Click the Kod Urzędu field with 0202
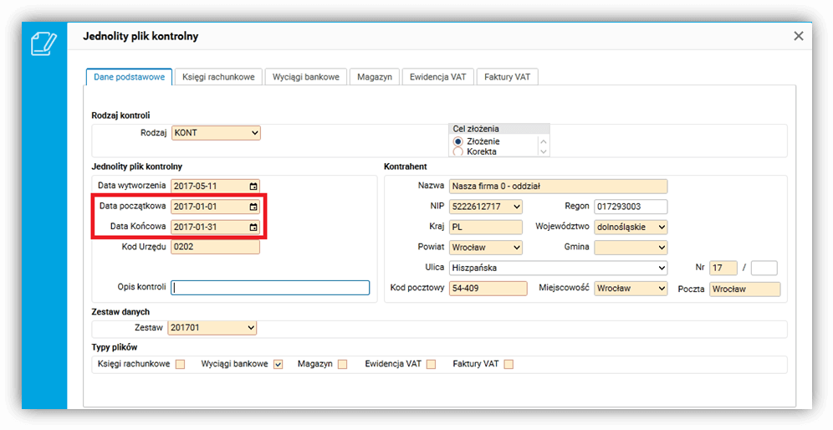Image resolution: width=833 pixels, height=430 pixels. tap(215, 247)
